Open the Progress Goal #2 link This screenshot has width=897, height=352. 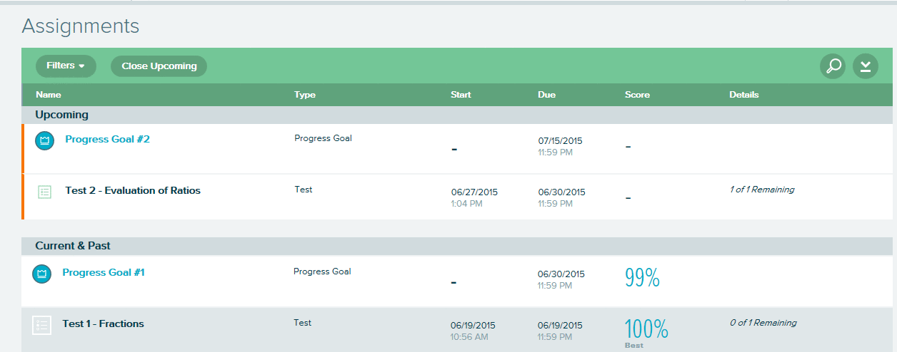point(107,139)
